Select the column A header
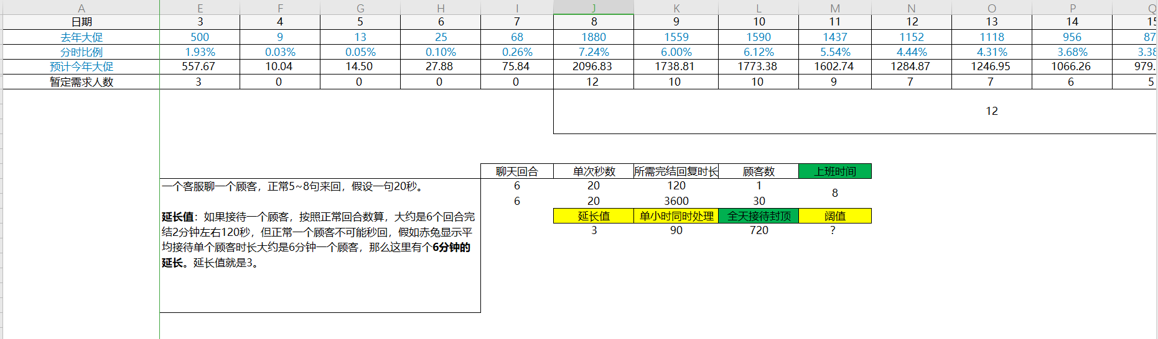Image resolution: width=1158 pixels, height=339 pixels. (x=82, y=8)
